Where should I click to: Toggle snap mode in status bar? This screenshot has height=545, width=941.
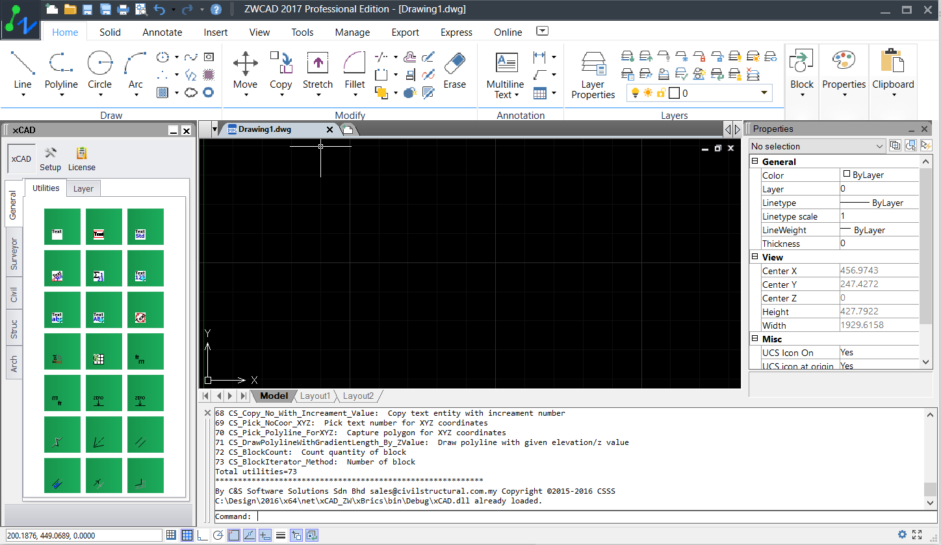click(171, 535)
